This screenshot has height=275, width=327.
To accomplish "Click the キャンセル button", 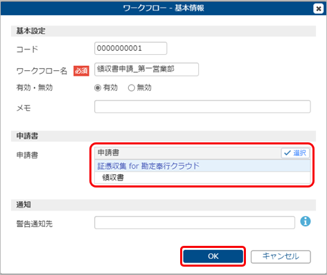I will [281, 256].
